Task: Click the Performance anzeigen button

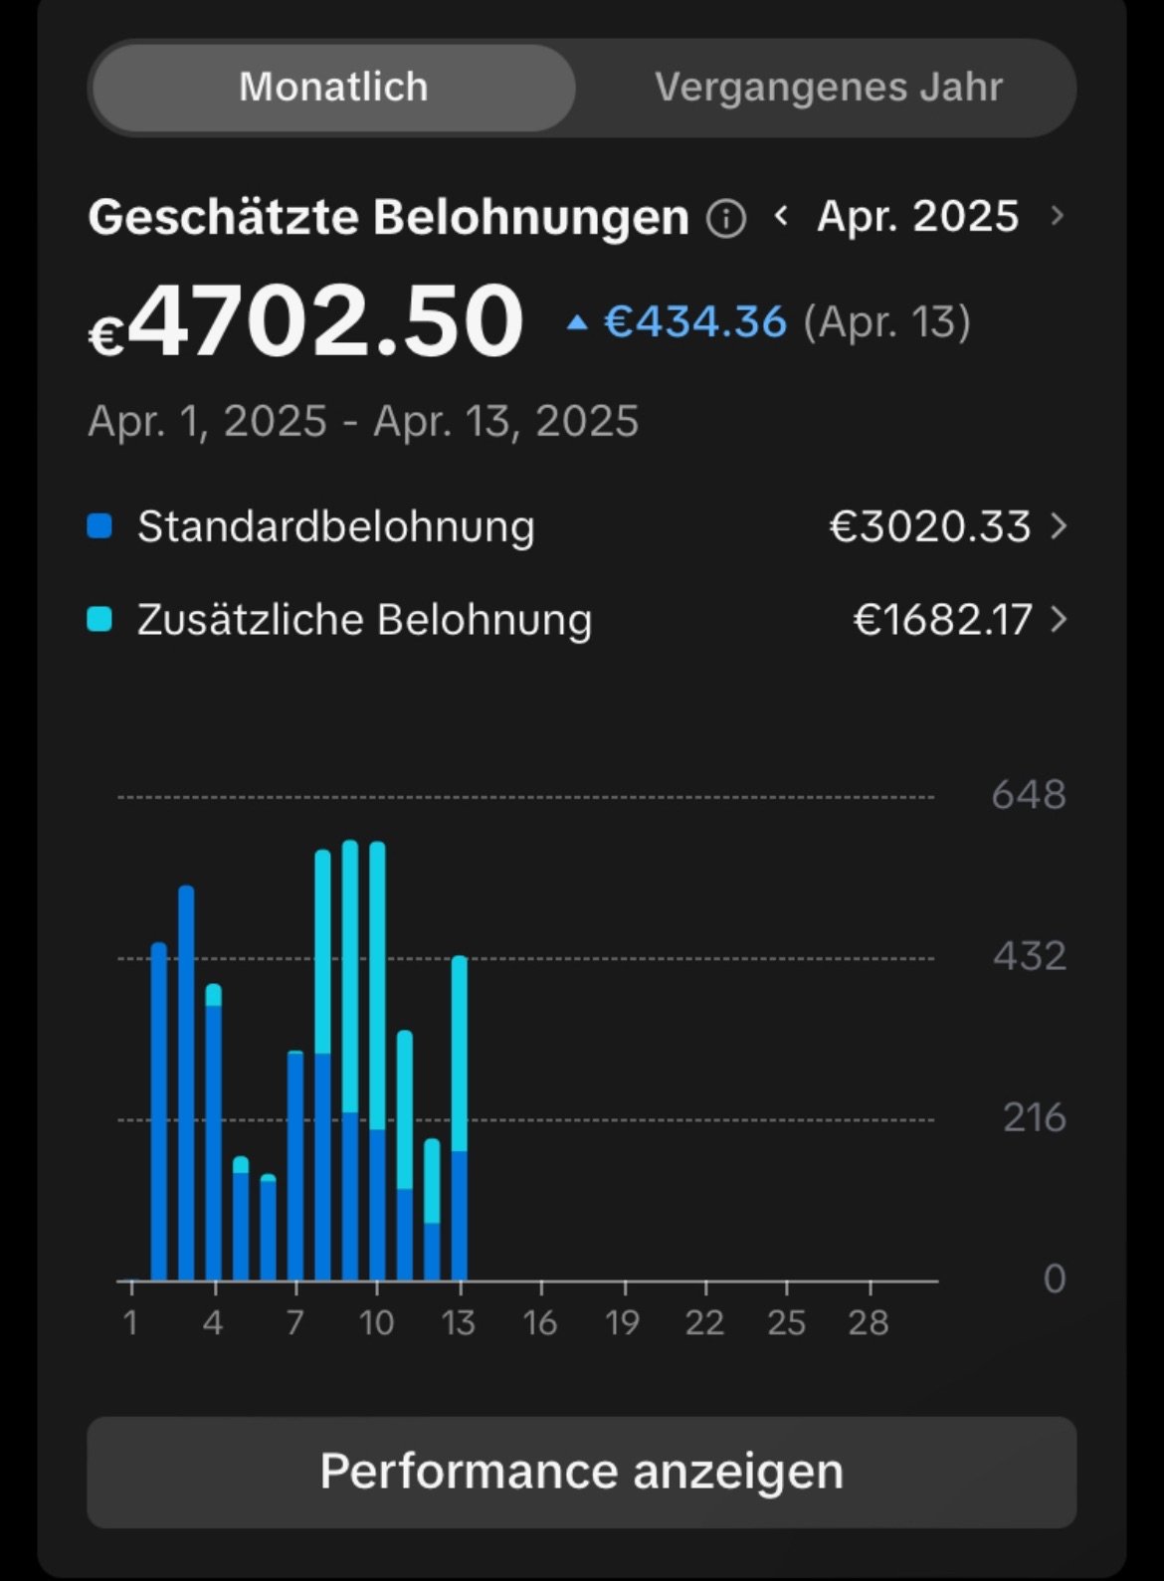Action: [582, 1472]
